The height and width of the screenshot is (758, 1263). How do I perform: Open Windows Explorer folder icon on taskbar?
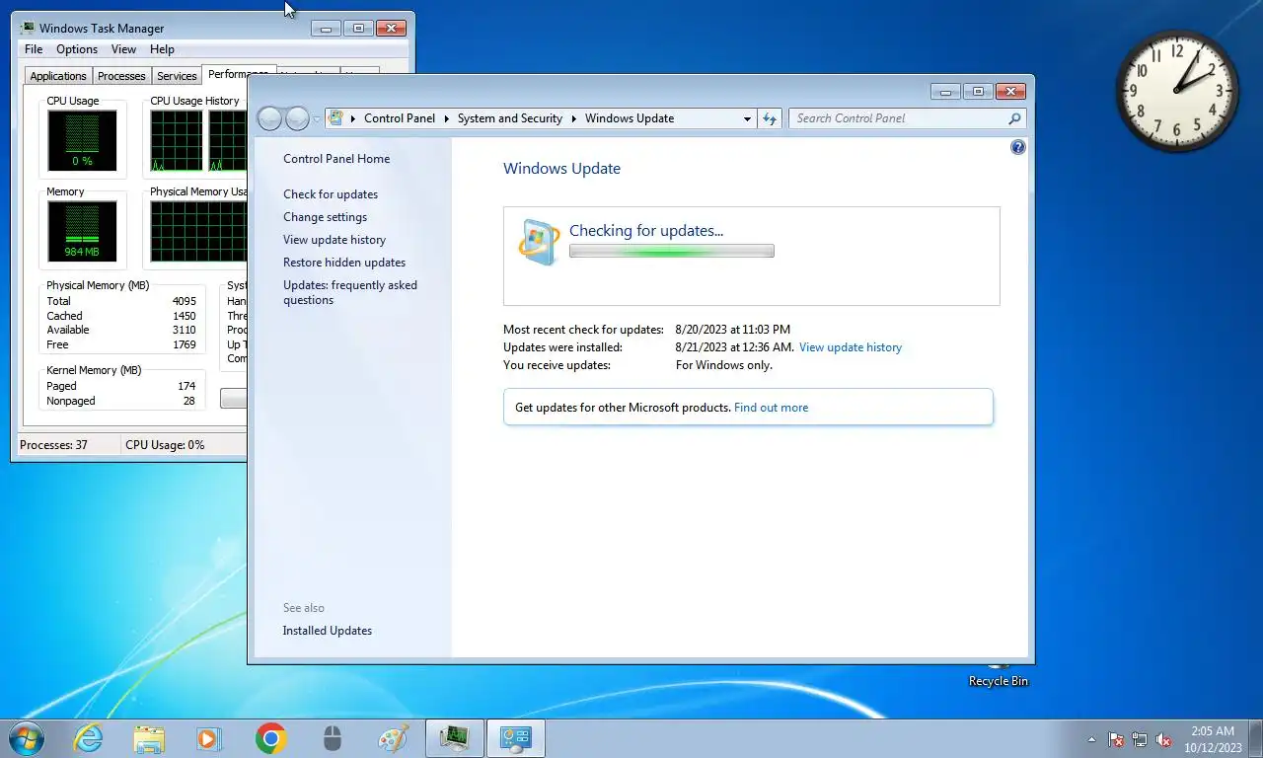149,738
